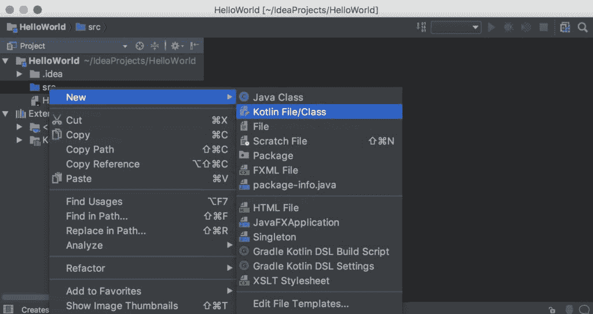This screenshot has width=593, height=314.
Task: Hide the Project tool window panel
Action: 195,46
